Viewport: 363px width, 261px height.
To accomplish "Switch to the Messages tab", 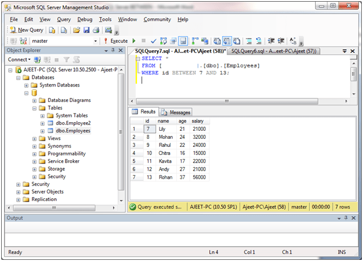I will point(176,112).
